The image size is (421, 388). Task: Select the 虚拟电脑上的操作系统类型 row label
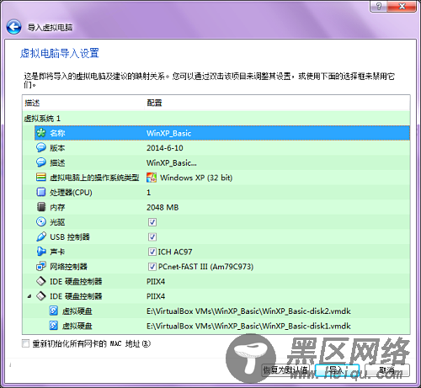(94, 178)
